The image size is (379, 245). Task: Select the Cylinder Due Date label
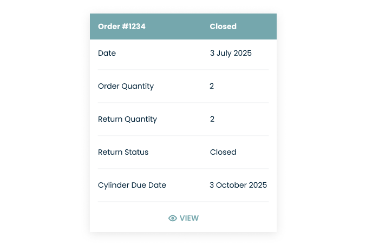[132, 186]
